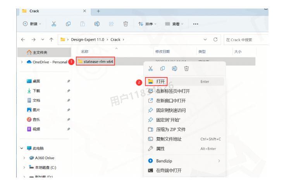Unpin 桌面 using its pin icon
Image resolution: width=284 pixels, height=186 pixels.
pos(69,81)
